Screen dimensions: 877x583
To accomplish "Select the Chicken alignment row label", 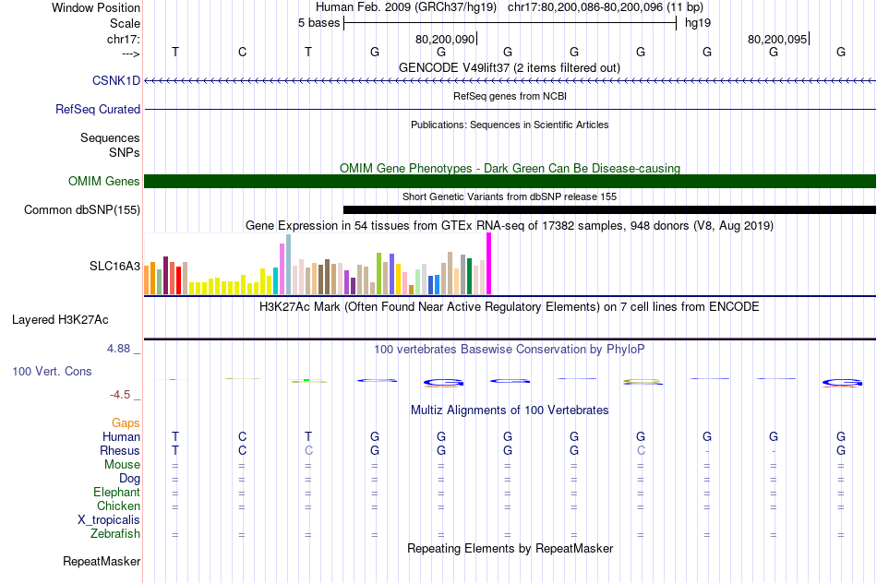I will pos(118,506).
